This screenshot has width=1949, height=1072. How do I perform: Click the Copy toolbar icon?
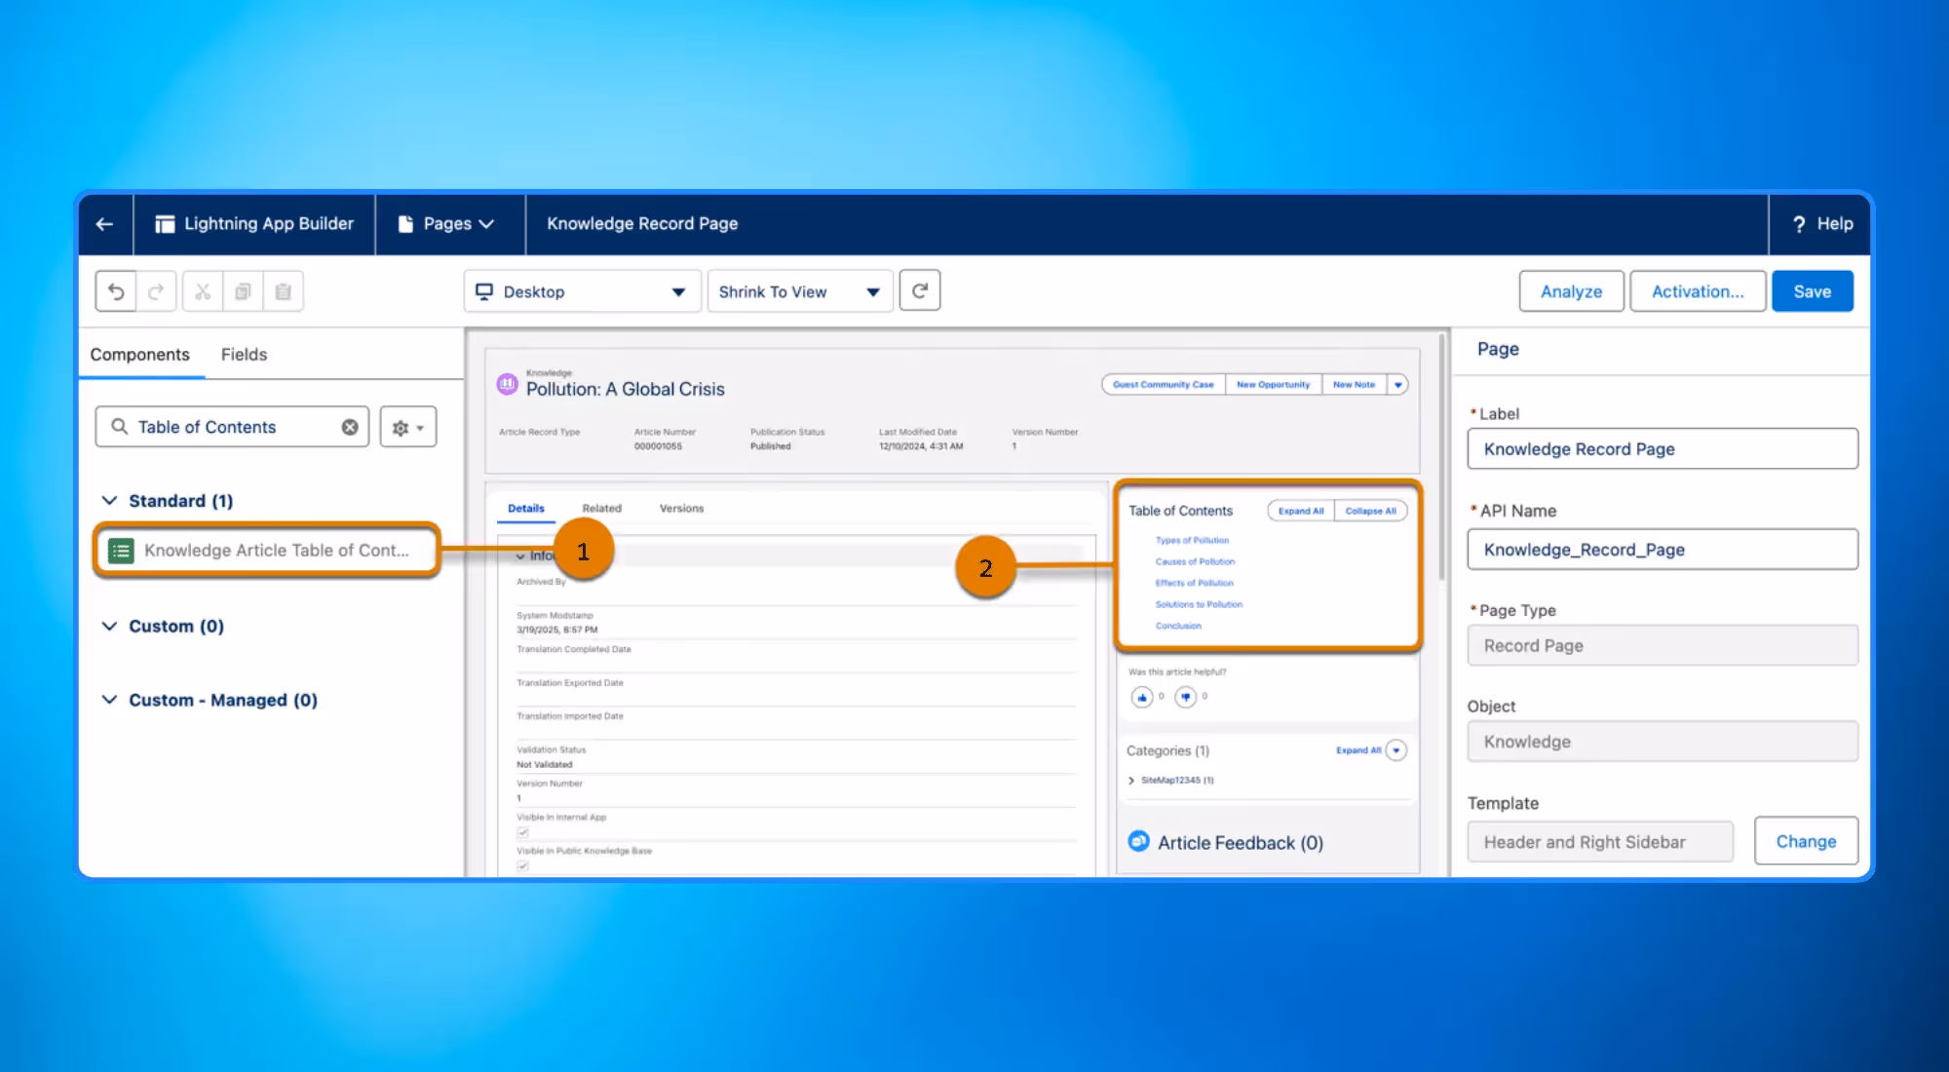point(243,291)
